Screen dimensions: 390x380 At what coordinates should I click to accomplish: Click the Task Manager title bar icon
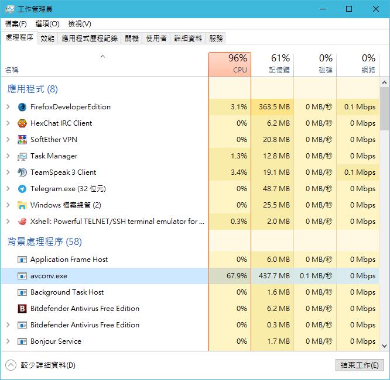pyautogui.click(x=10, y=9)
